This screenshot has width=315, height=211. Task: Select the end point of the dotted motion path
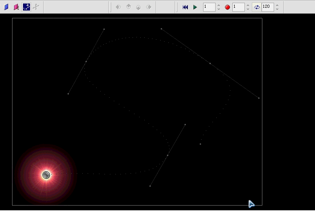(200, 144)
